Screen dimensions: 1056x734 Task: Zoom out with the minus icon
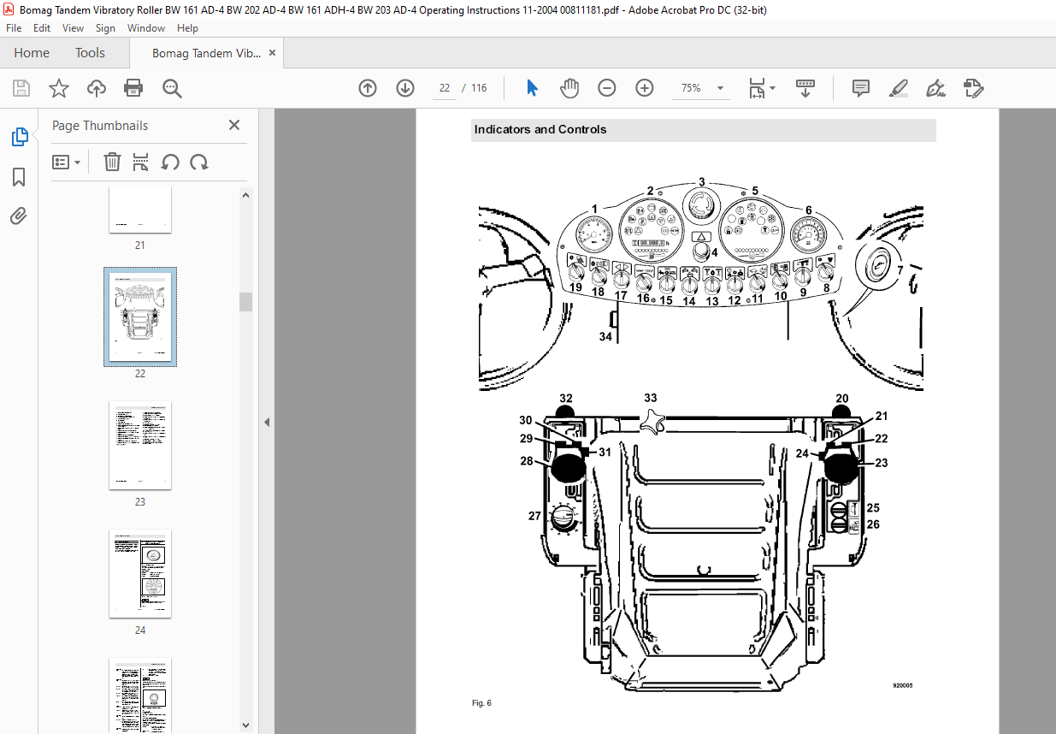click(607, 88)
